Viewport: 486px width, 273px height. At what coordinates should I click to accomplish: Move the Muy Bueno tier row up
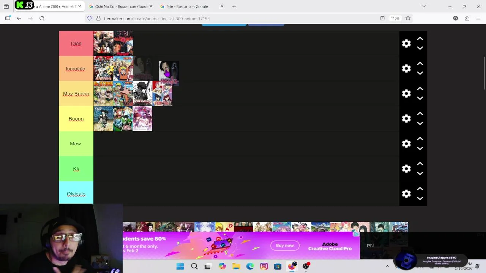pyautogui.click(x=420, y=89)
